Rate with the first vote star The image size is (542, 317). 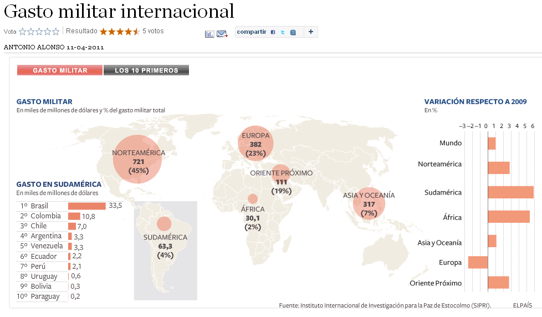tap(23, 32)
